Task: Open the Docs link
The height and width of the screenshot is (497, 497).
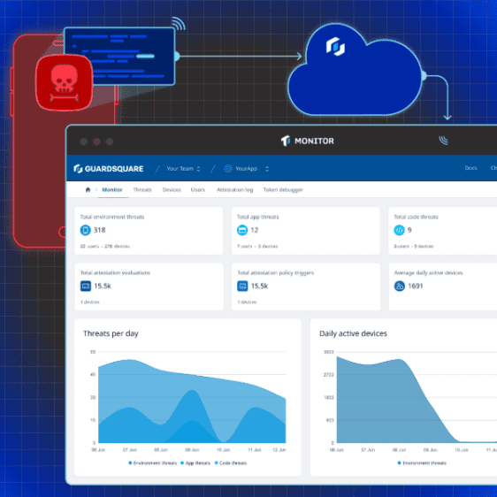Action: [471, 168]
